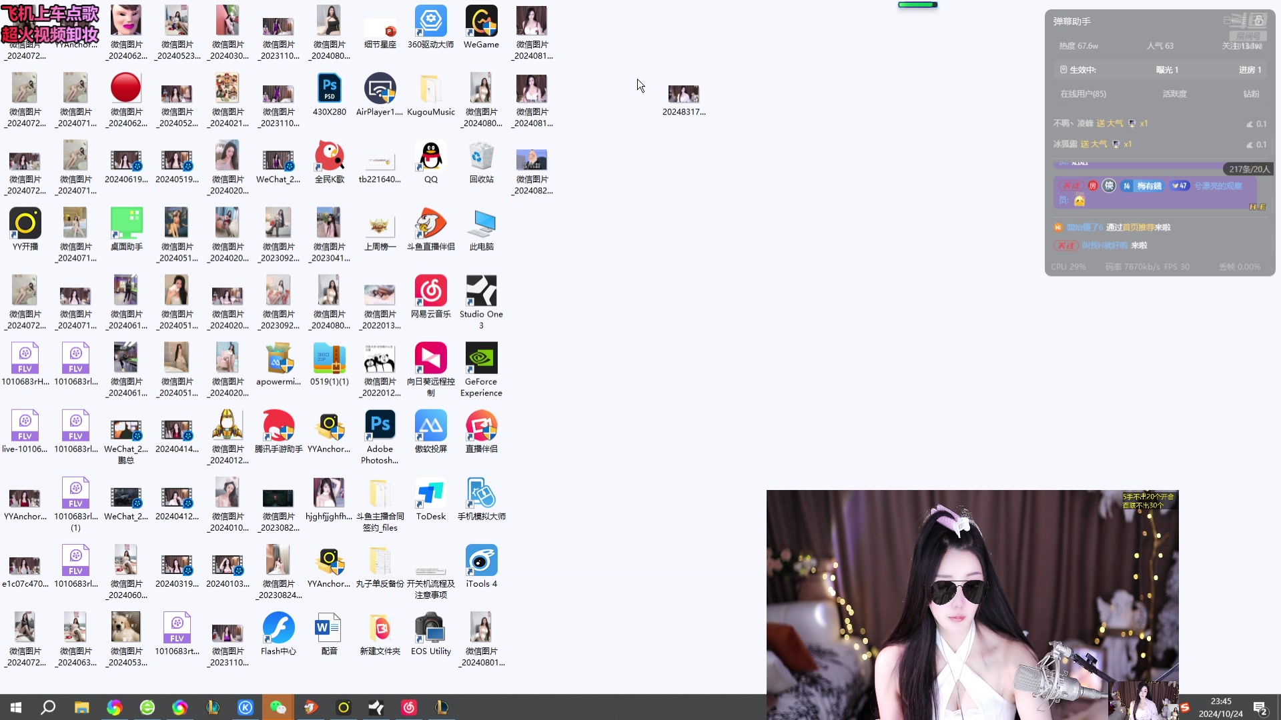Open File Explorer from the taskbar
This screenshot has height=720, width=1281.
coord(81,707)
